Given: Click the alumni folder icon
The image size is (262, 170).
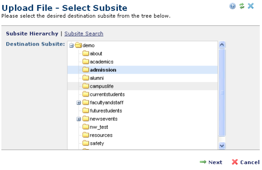Looking at the screenshot, I should click(x=86, y=78).
